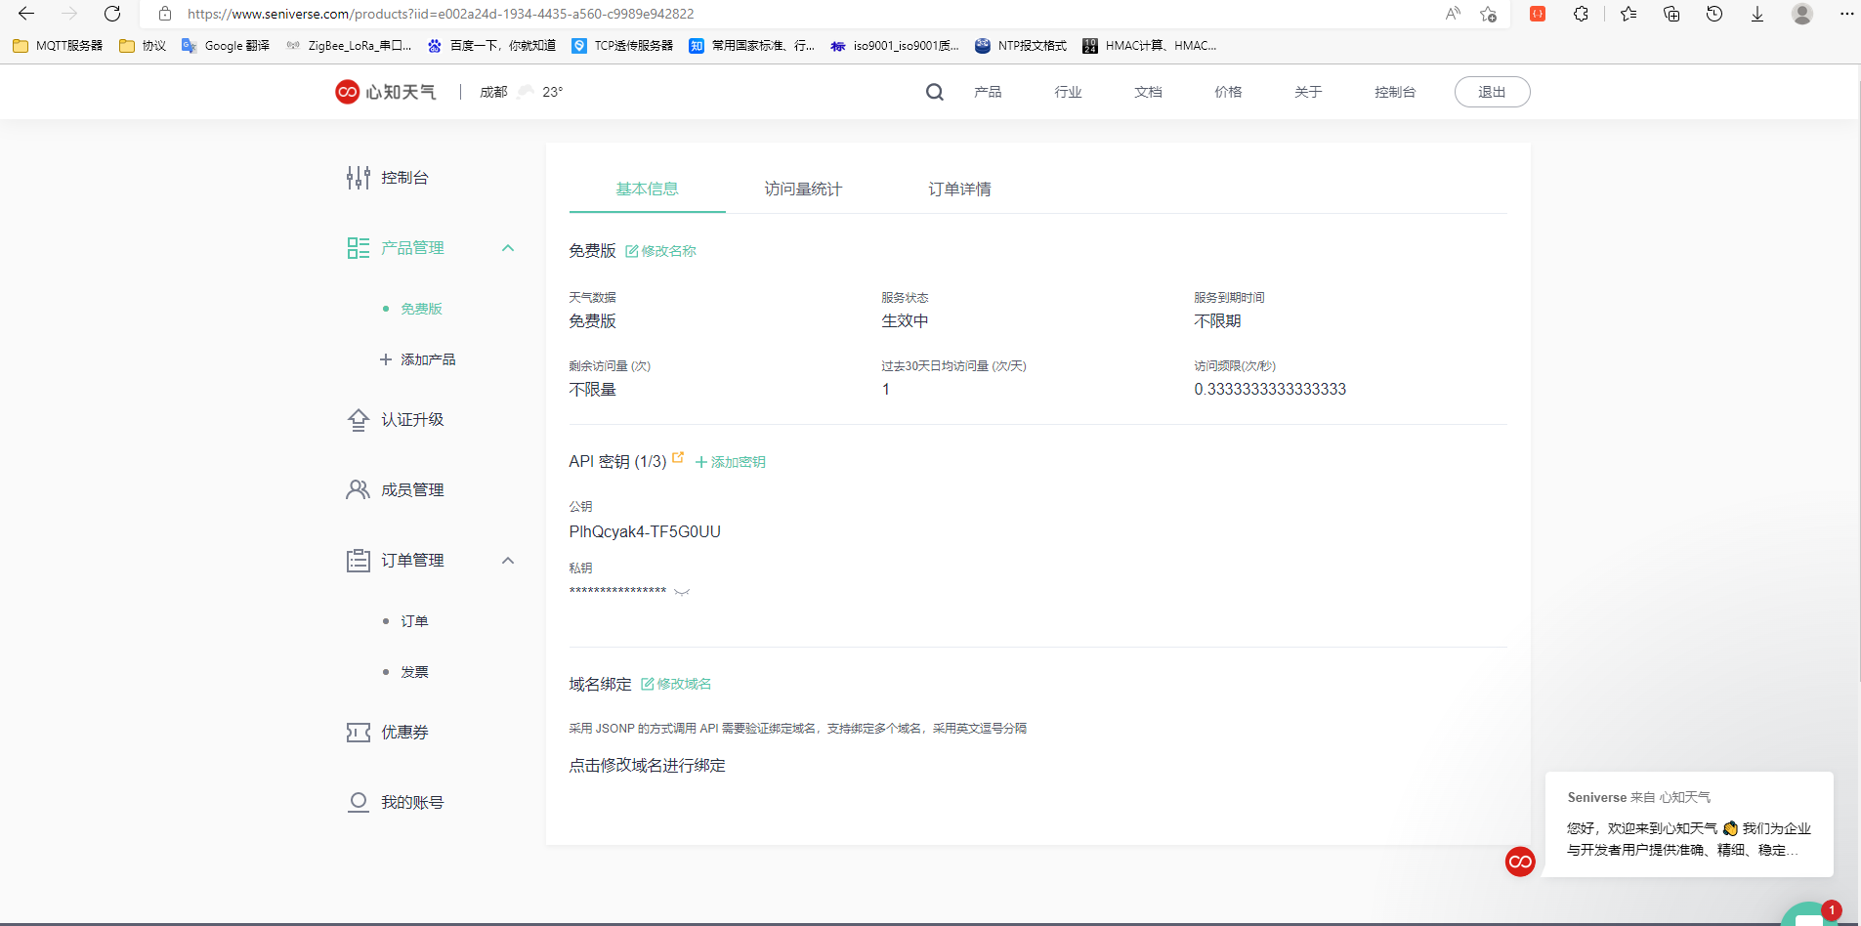Click inside the browser address bar
Screen dimensions: 1861x926
(440, 14)
